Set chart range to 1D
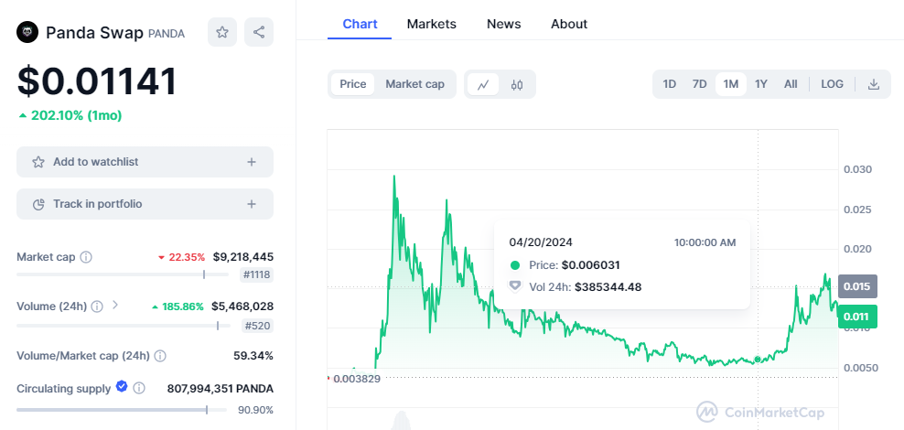The image size is (904, 430). 670,84
